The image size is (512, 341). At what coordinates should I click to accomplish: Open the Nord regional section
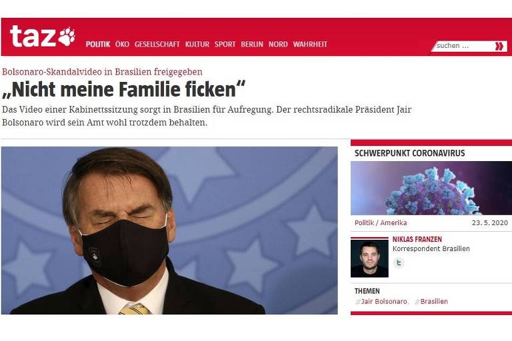click(278, 44)
